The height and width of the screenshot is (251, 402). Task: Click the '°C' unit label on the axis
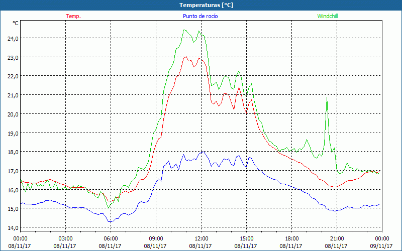(x=16, y=23)
